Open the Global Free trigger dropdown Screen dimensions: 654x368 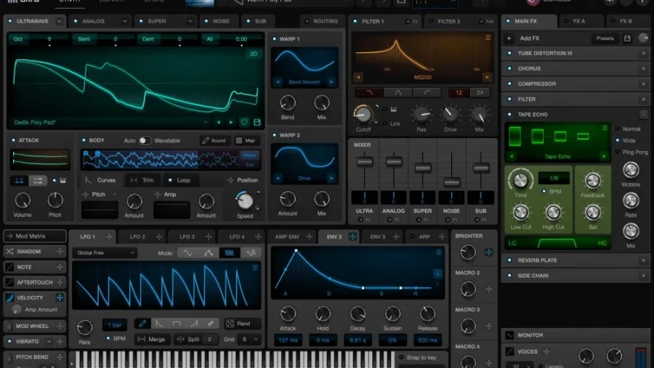pos(105,253)
